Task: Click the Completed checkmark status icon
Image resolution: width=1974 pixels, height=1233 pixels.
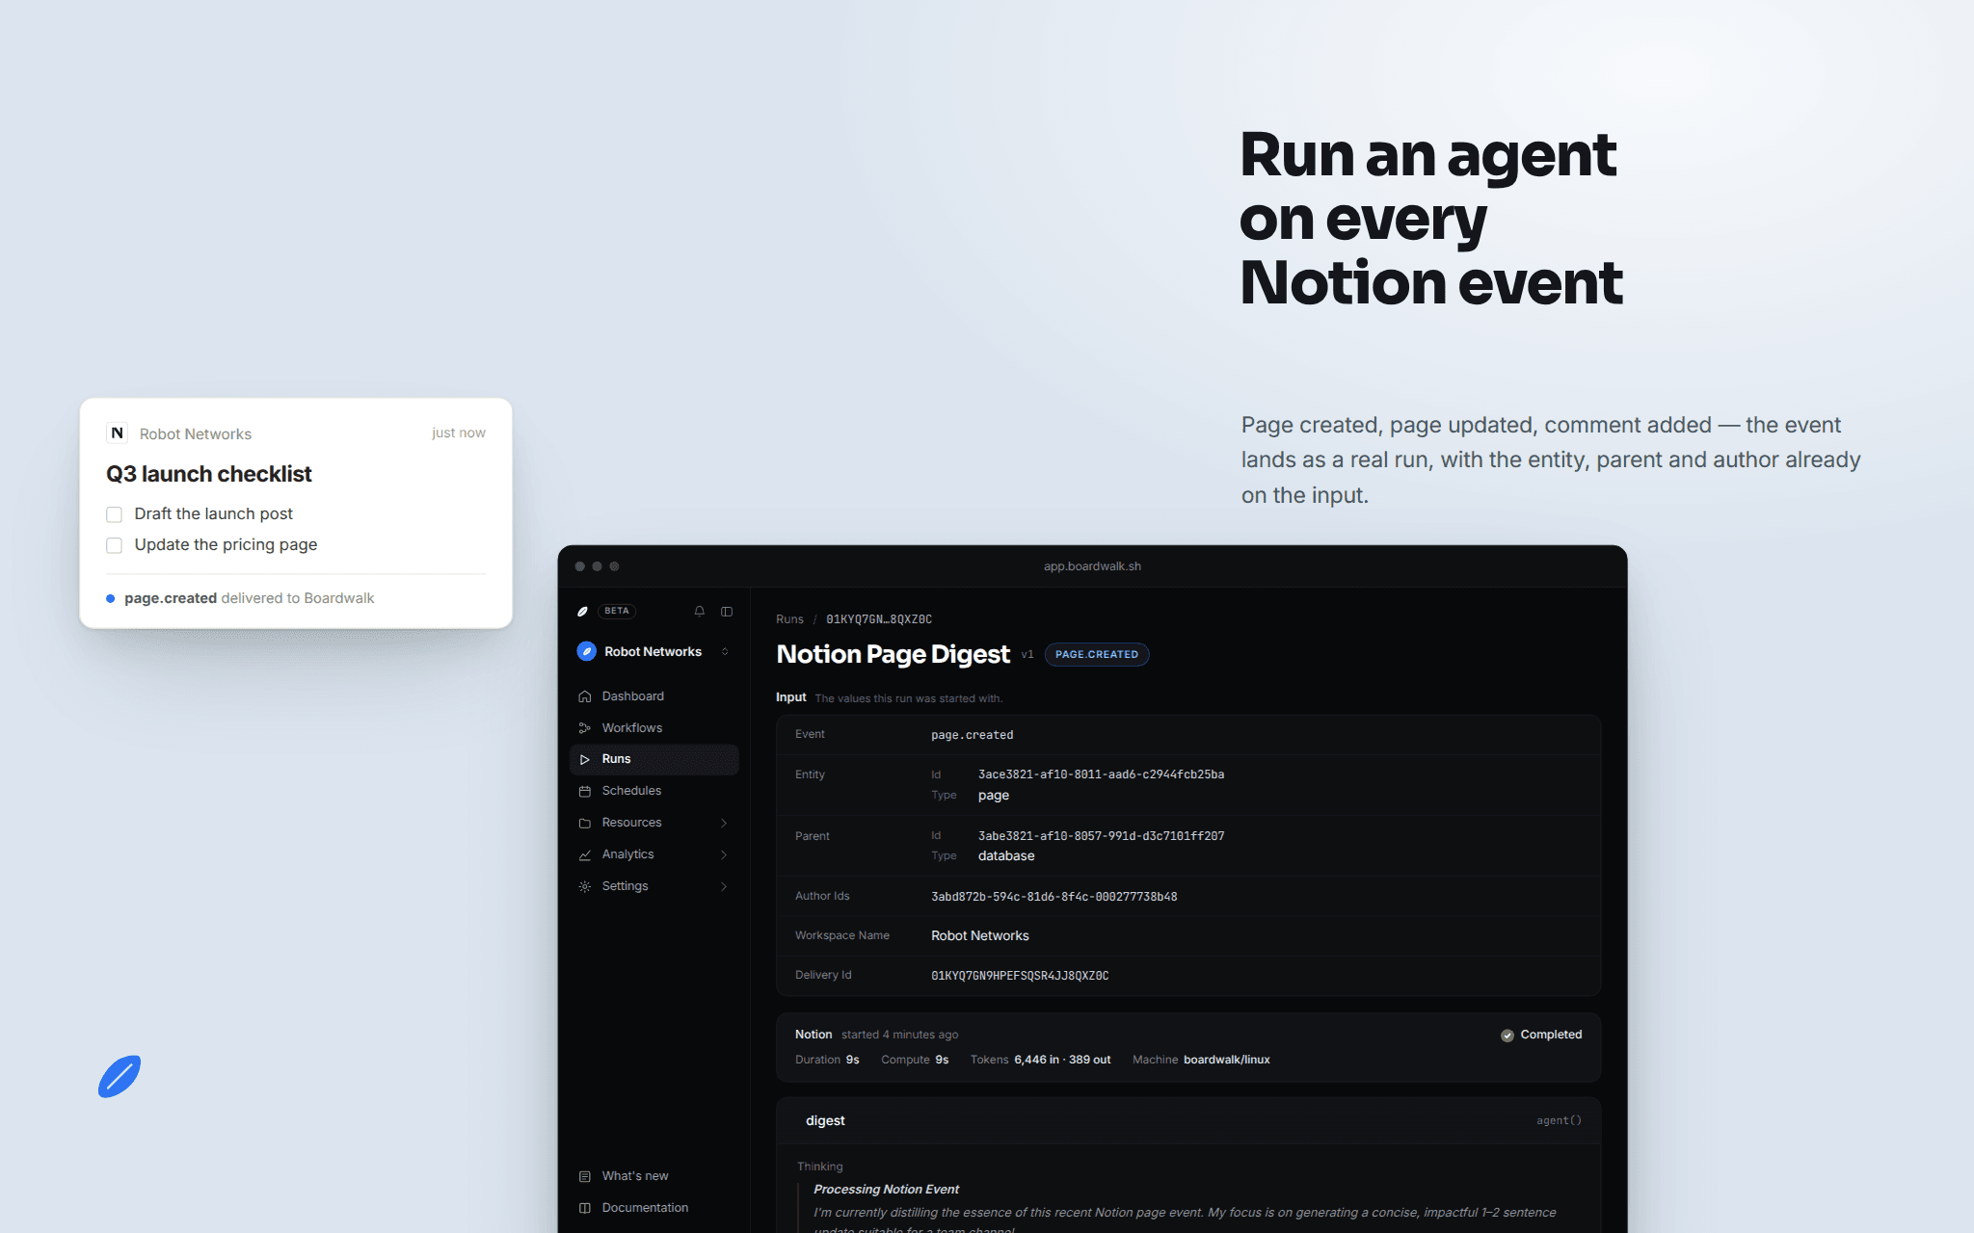Action: coord(1507,1036)
